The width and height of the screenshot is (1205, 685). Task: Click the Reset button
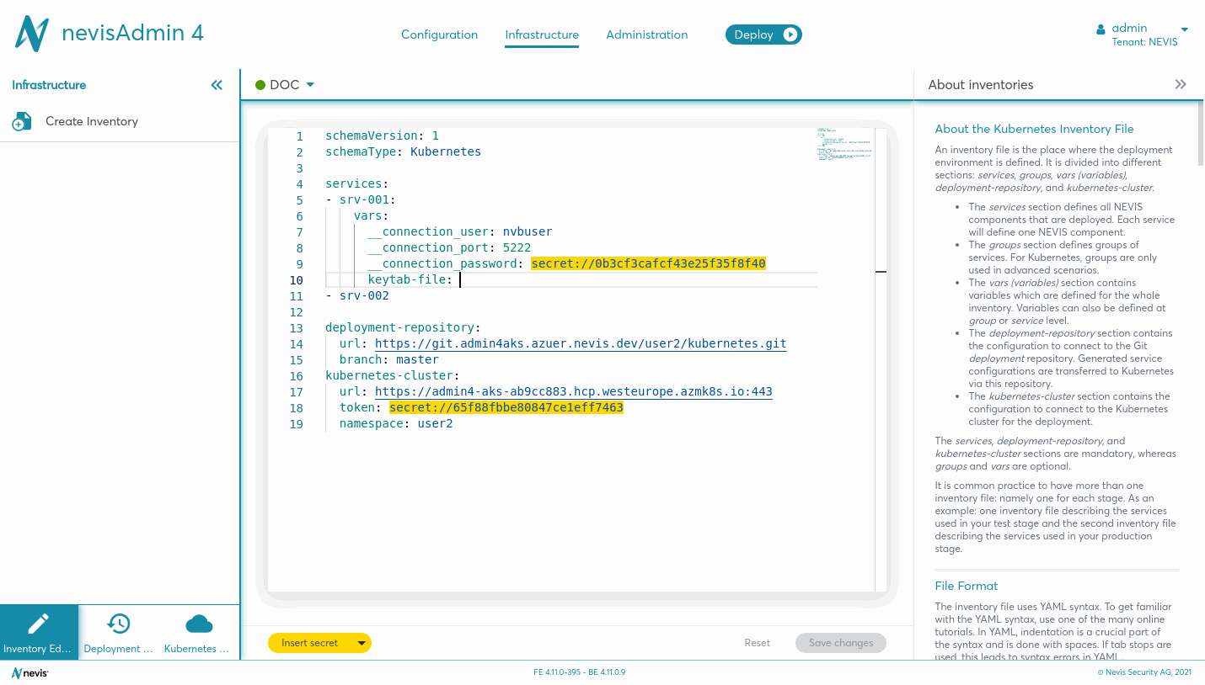[757, 643]
